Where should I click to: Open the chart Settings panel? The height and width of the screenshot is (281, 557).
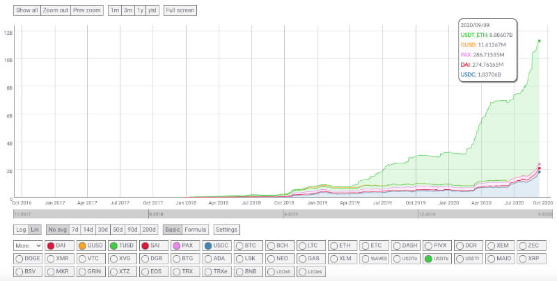tap(226, 230)
